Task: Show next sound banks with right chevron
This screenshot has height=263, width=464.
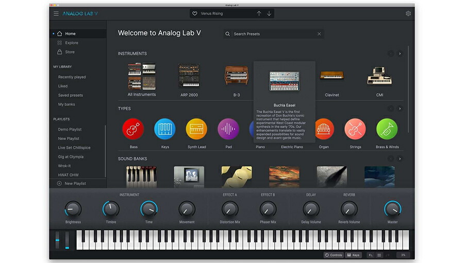Action: pyautogui.click(x=400, y=159)
